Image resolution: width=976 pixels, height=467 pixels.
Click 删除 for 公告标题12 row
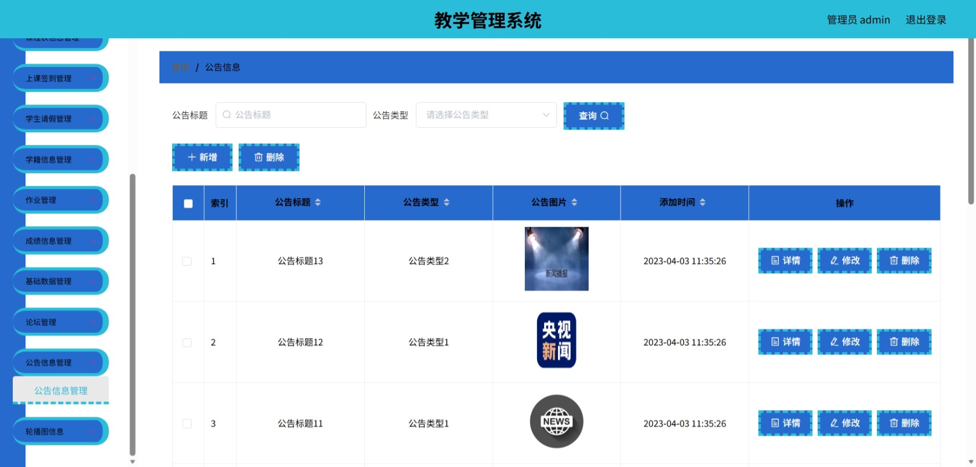pyautogui.click(x=904, y=342)
